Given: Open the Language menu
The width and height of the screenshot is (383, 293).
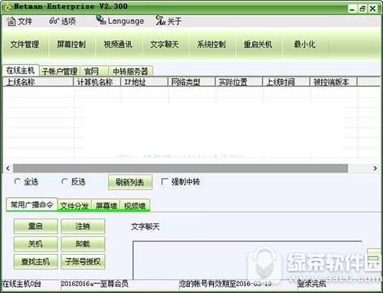Looking at the screenshot, I should coord(120,21).
